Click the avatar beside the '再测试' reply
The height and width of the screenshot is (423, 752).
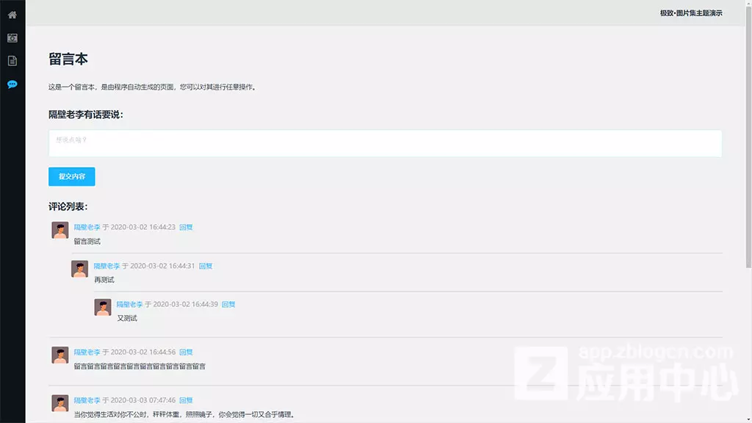coord(79,269)
